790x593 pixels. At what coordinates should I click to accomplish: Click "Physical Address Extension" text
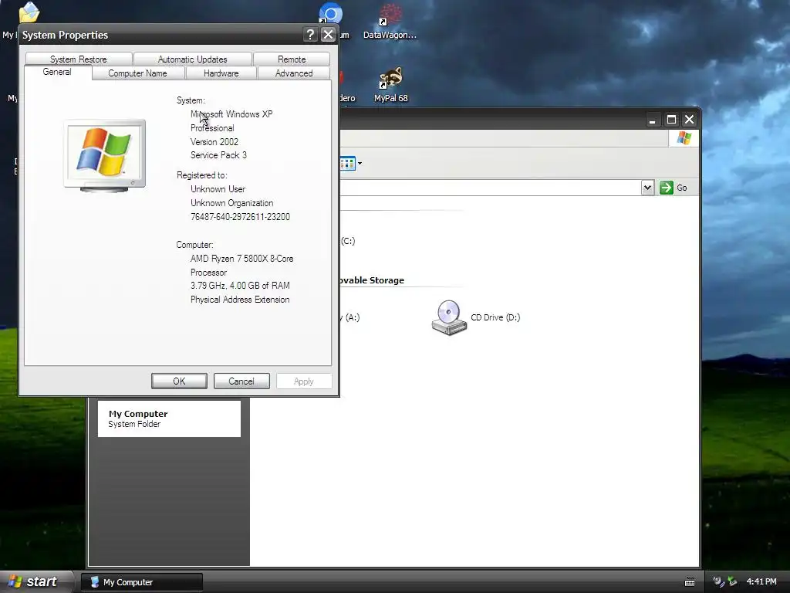click(240, 300)
